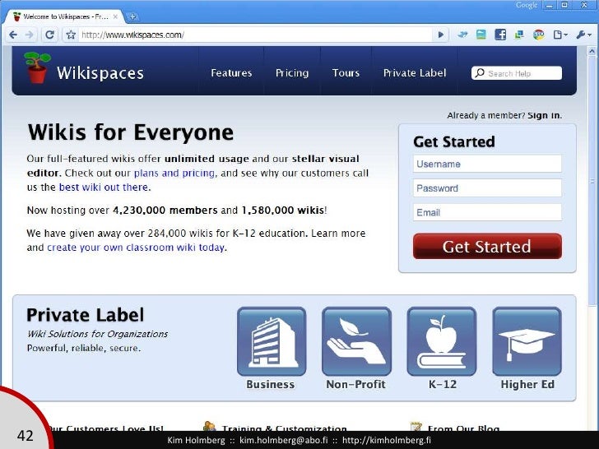Open the Private Label menu item
Viewport: 599px width, 449px height.
click(415, 73)
